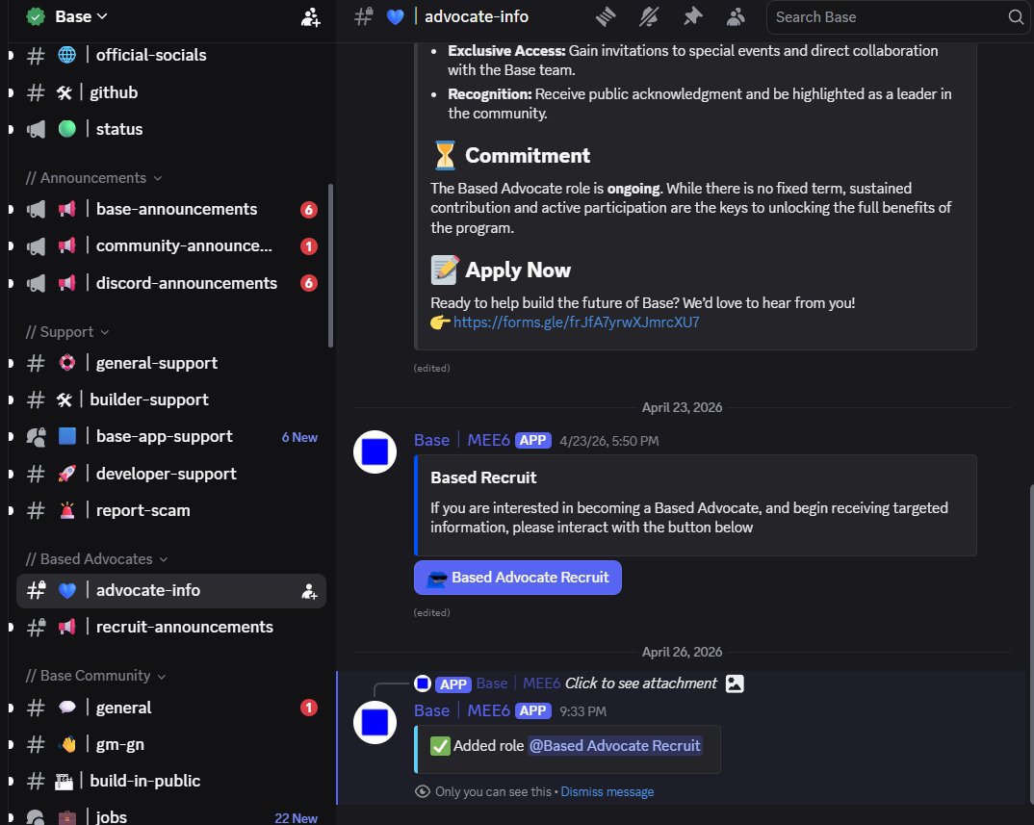
Task: Click the Based Advocate Recruit button
Action: coord(518,578)
